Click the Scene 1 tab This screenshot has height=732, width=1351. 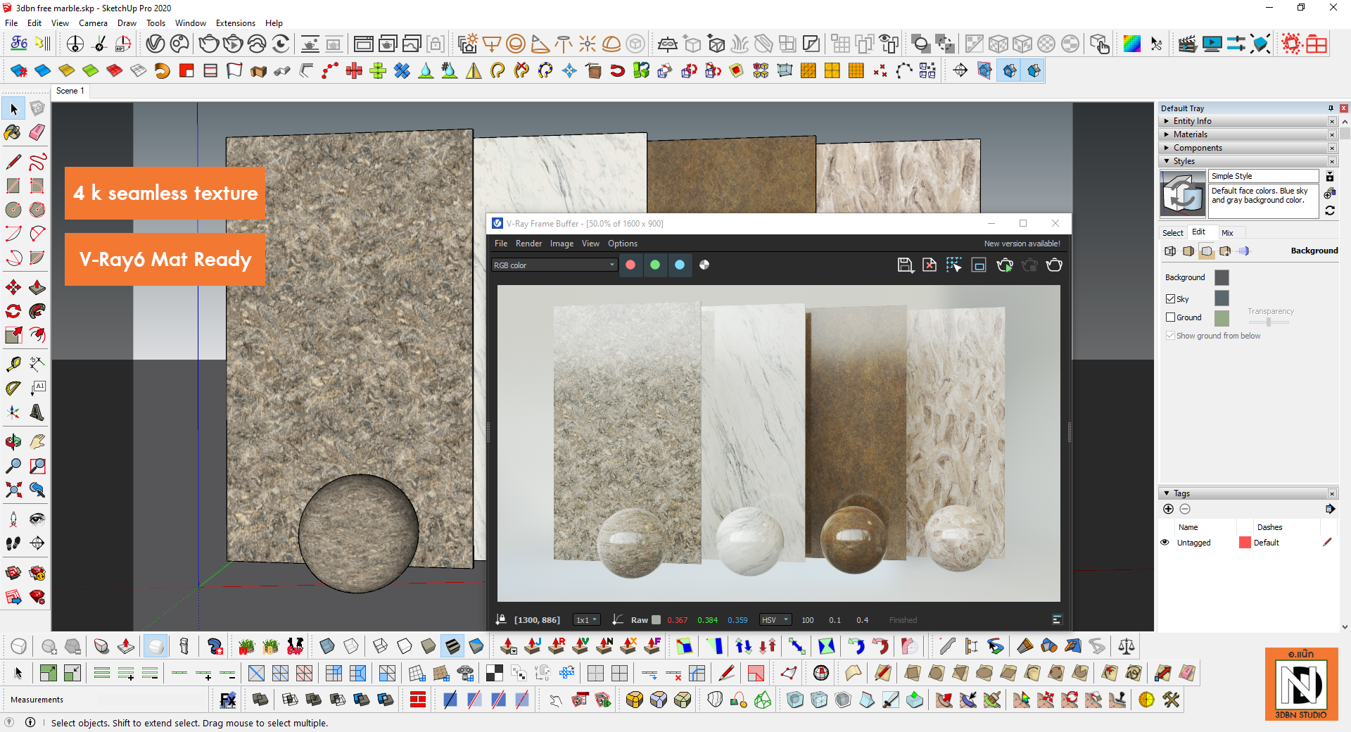(70, 91)
